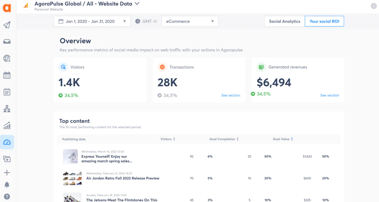
Task: Click the Generated revenues money icon
Action: tap(261, 67)
